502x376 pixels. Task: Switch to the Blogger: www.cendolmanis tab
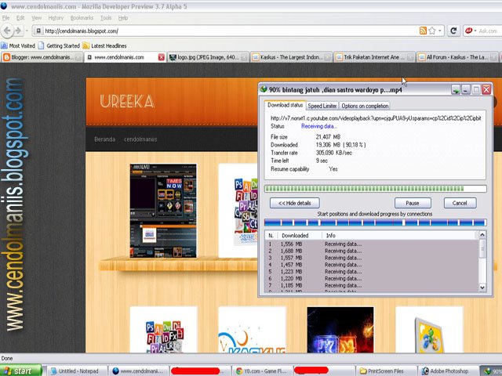(42, 57)
